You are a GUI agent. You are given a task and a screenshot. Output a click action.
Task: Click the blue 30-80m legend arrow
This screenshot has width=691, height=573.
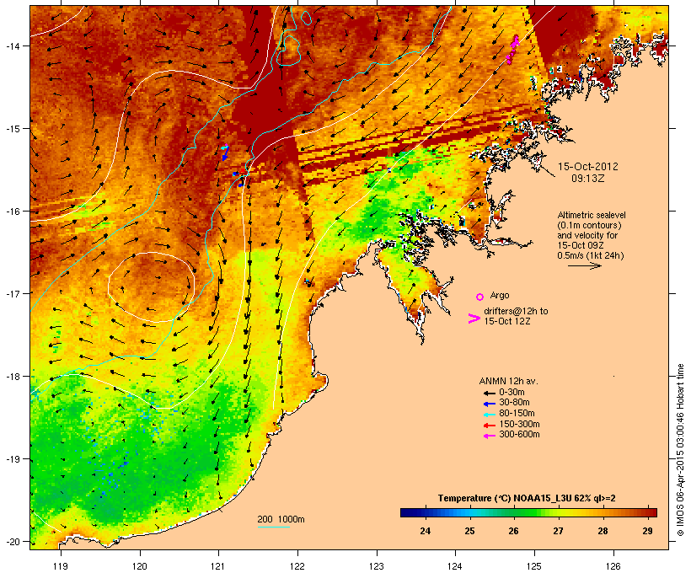(489, 404)
